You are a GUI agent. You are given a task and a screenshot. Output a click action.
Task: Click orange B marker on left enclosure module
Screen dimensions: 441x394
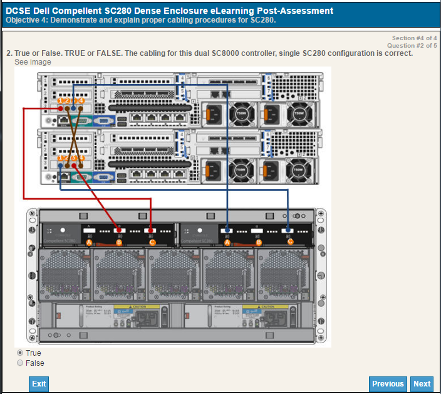tap(119, 242)
